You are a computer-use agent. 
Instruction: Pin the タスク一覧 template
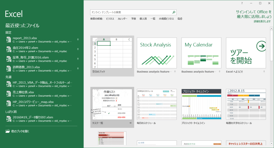pos(131,123)
